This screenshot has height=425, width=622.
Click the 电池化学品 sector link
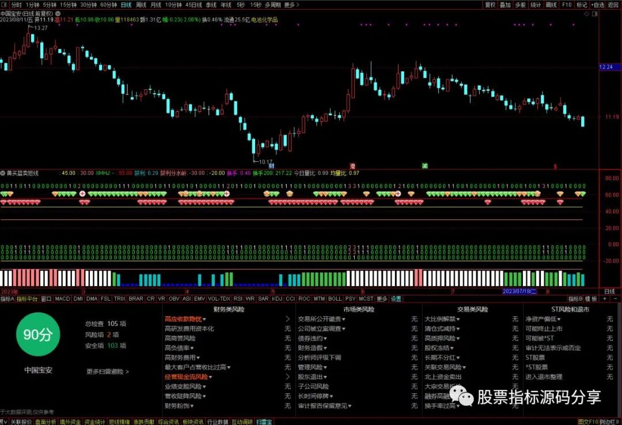click(264, 20)
